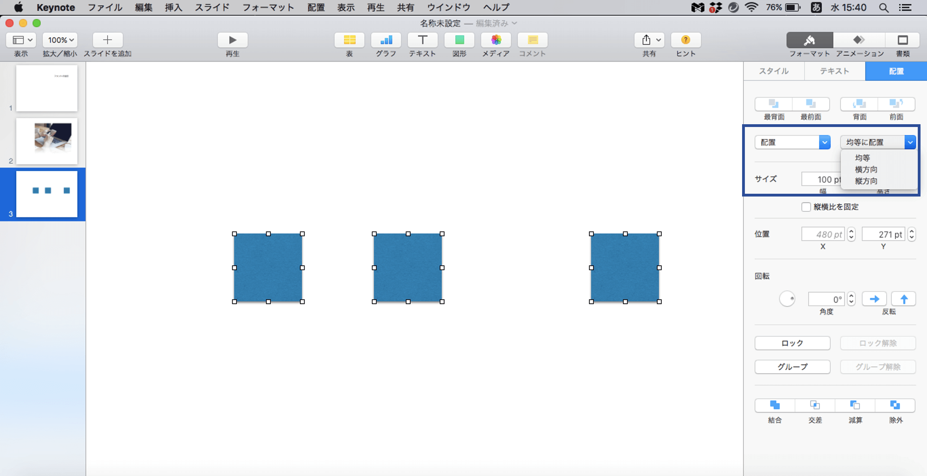Open the アニメーション inspector
Screen dimensions: 927x476
(859, 40)
